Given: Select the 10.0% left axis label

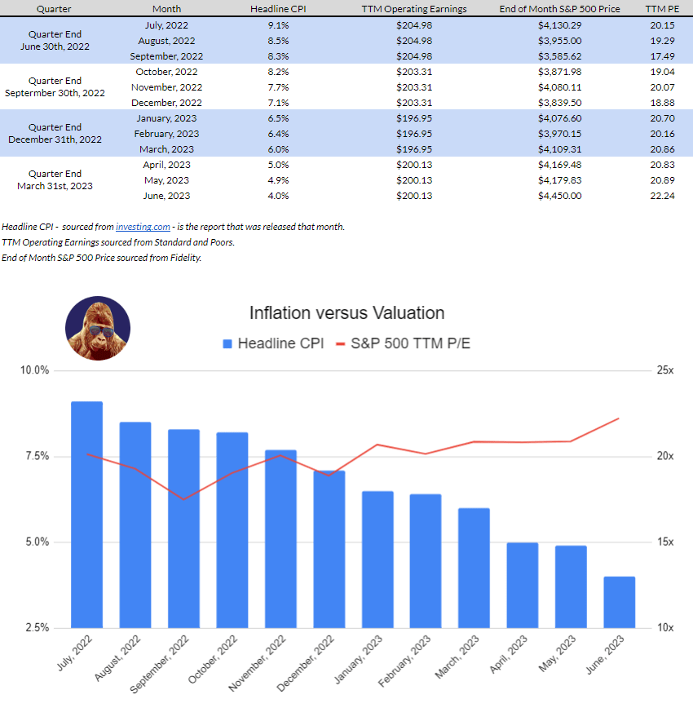Looking at the screenshot, I should (35, 370).
